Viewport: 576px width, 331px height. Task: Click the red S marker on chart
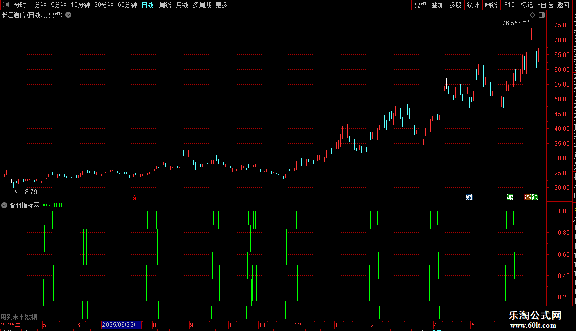pos(135,198)
